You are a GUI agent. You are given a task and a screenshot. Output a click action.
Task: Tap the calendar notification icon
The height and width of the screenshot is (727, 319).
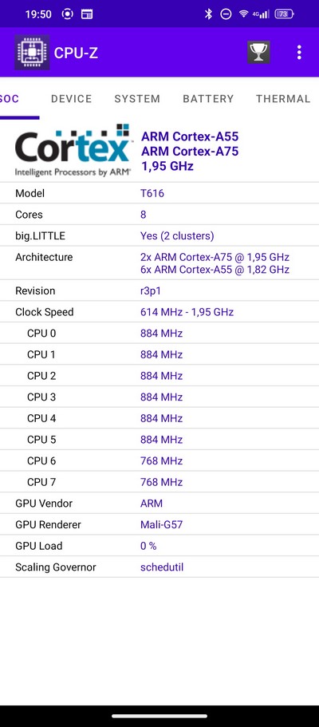pyautogui.click(x=87, y=14)
